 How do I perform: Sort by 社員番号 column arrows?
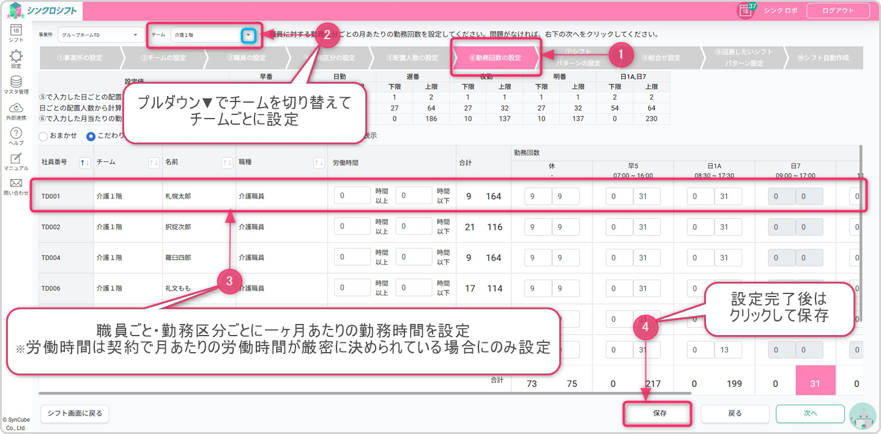pos(85,162)
